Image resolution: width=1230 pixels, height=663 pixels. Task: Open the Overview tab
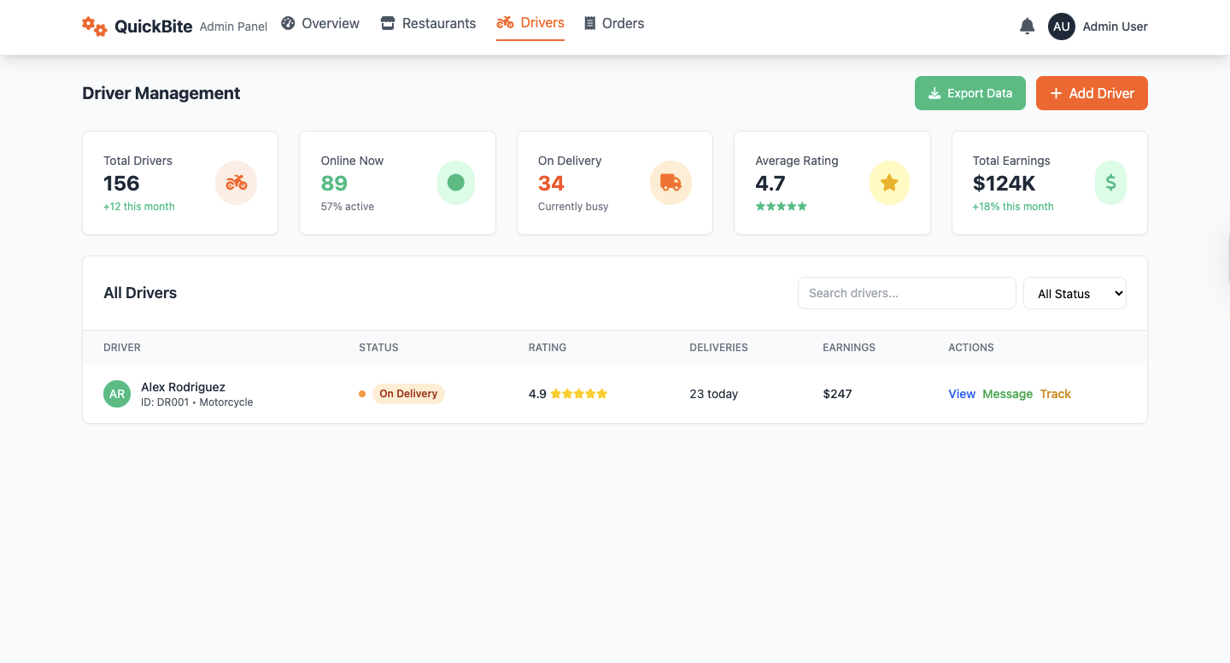320,24
